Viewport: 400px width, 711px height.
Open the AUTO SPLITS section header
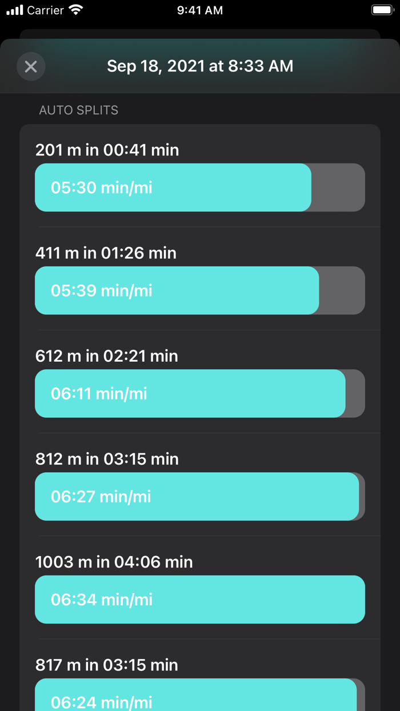pyautogui.click(x=78, y=110)
